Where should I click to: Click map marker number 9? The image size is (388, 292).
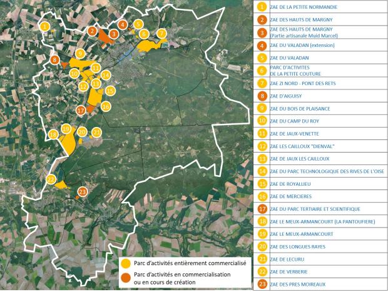[x=79, y=54]
